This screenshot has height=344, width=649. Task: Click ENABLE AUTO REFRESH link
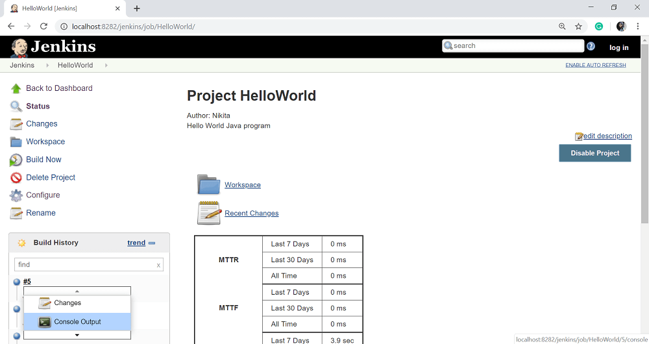tap(596, 65)
